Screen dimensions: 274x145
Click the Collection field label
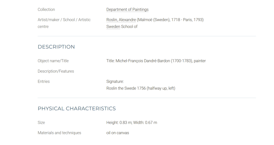(46, 10)
